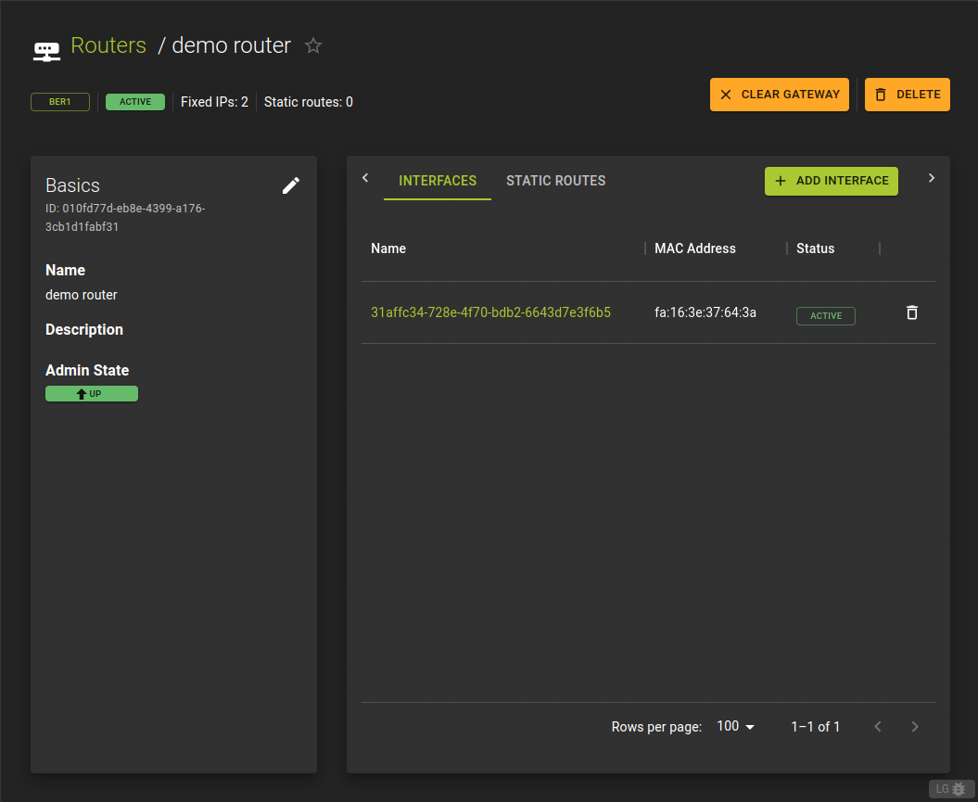Mark demo router as favorite with star
The width and height of the screenshot is (978, 802).
313,45
